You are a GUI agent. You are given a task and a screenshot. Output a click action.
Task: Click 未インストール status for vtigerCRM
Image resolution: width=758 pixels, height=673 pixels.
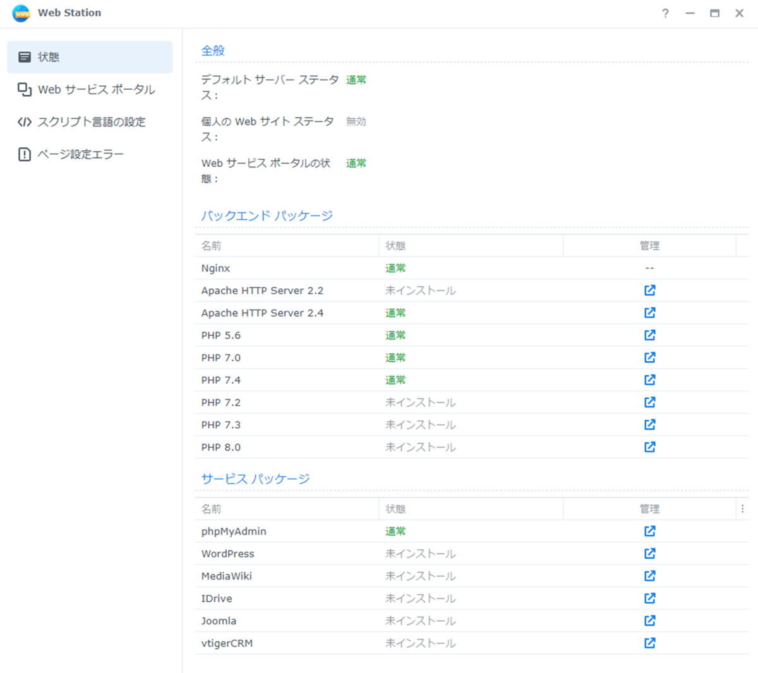point(421,643)
